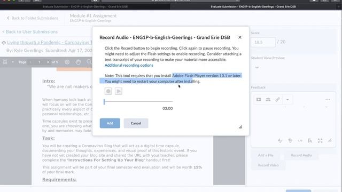Open HTML source editor icon

click(300, 141)
